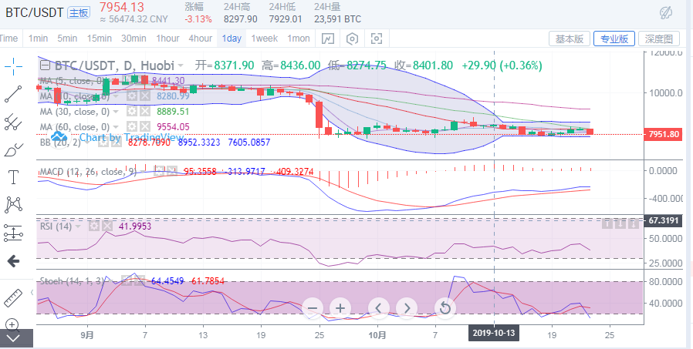693x349 pixels.
Task: Select the text annotation tool
Action: [x=13, y=177]
